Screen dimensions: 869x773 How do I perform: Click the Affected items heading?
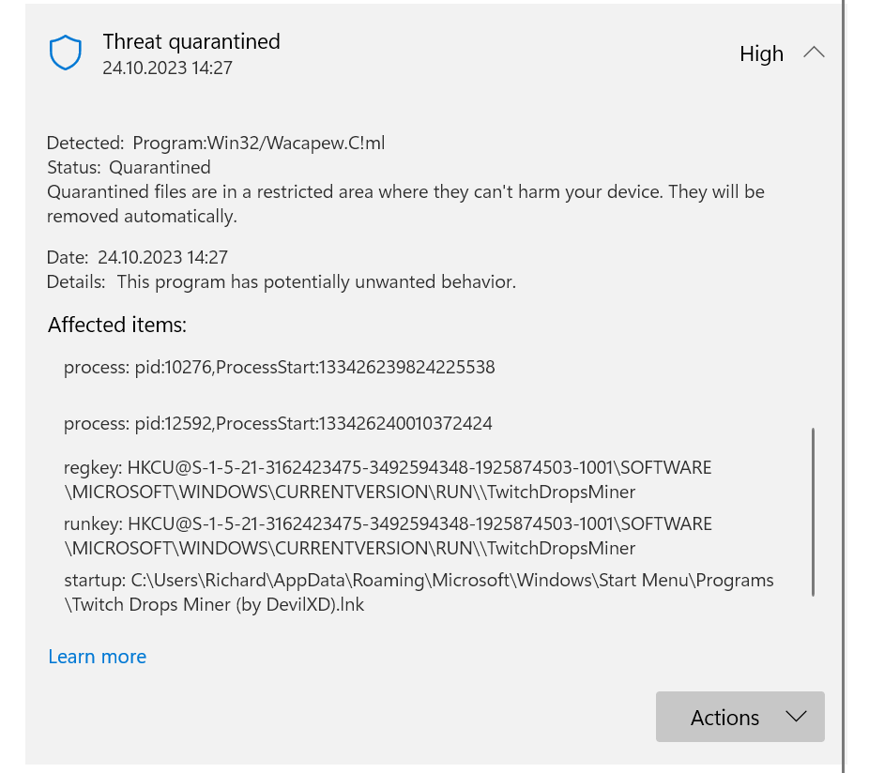[116, 325]
